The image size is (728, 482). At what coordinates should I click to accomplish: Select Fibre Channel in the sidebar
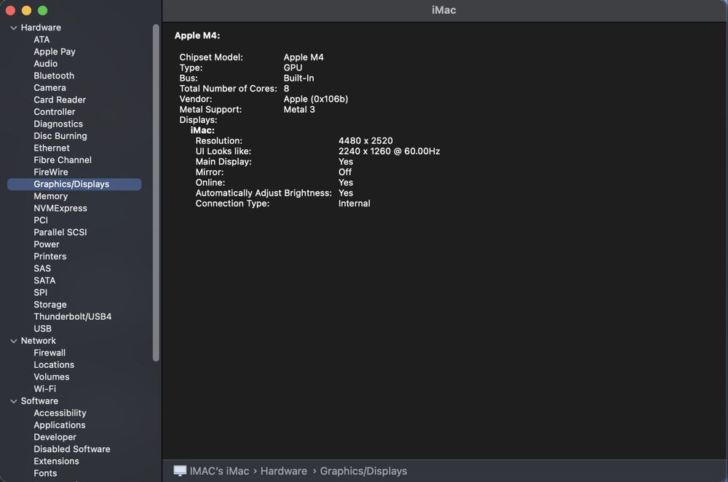[x=63, y=161]
